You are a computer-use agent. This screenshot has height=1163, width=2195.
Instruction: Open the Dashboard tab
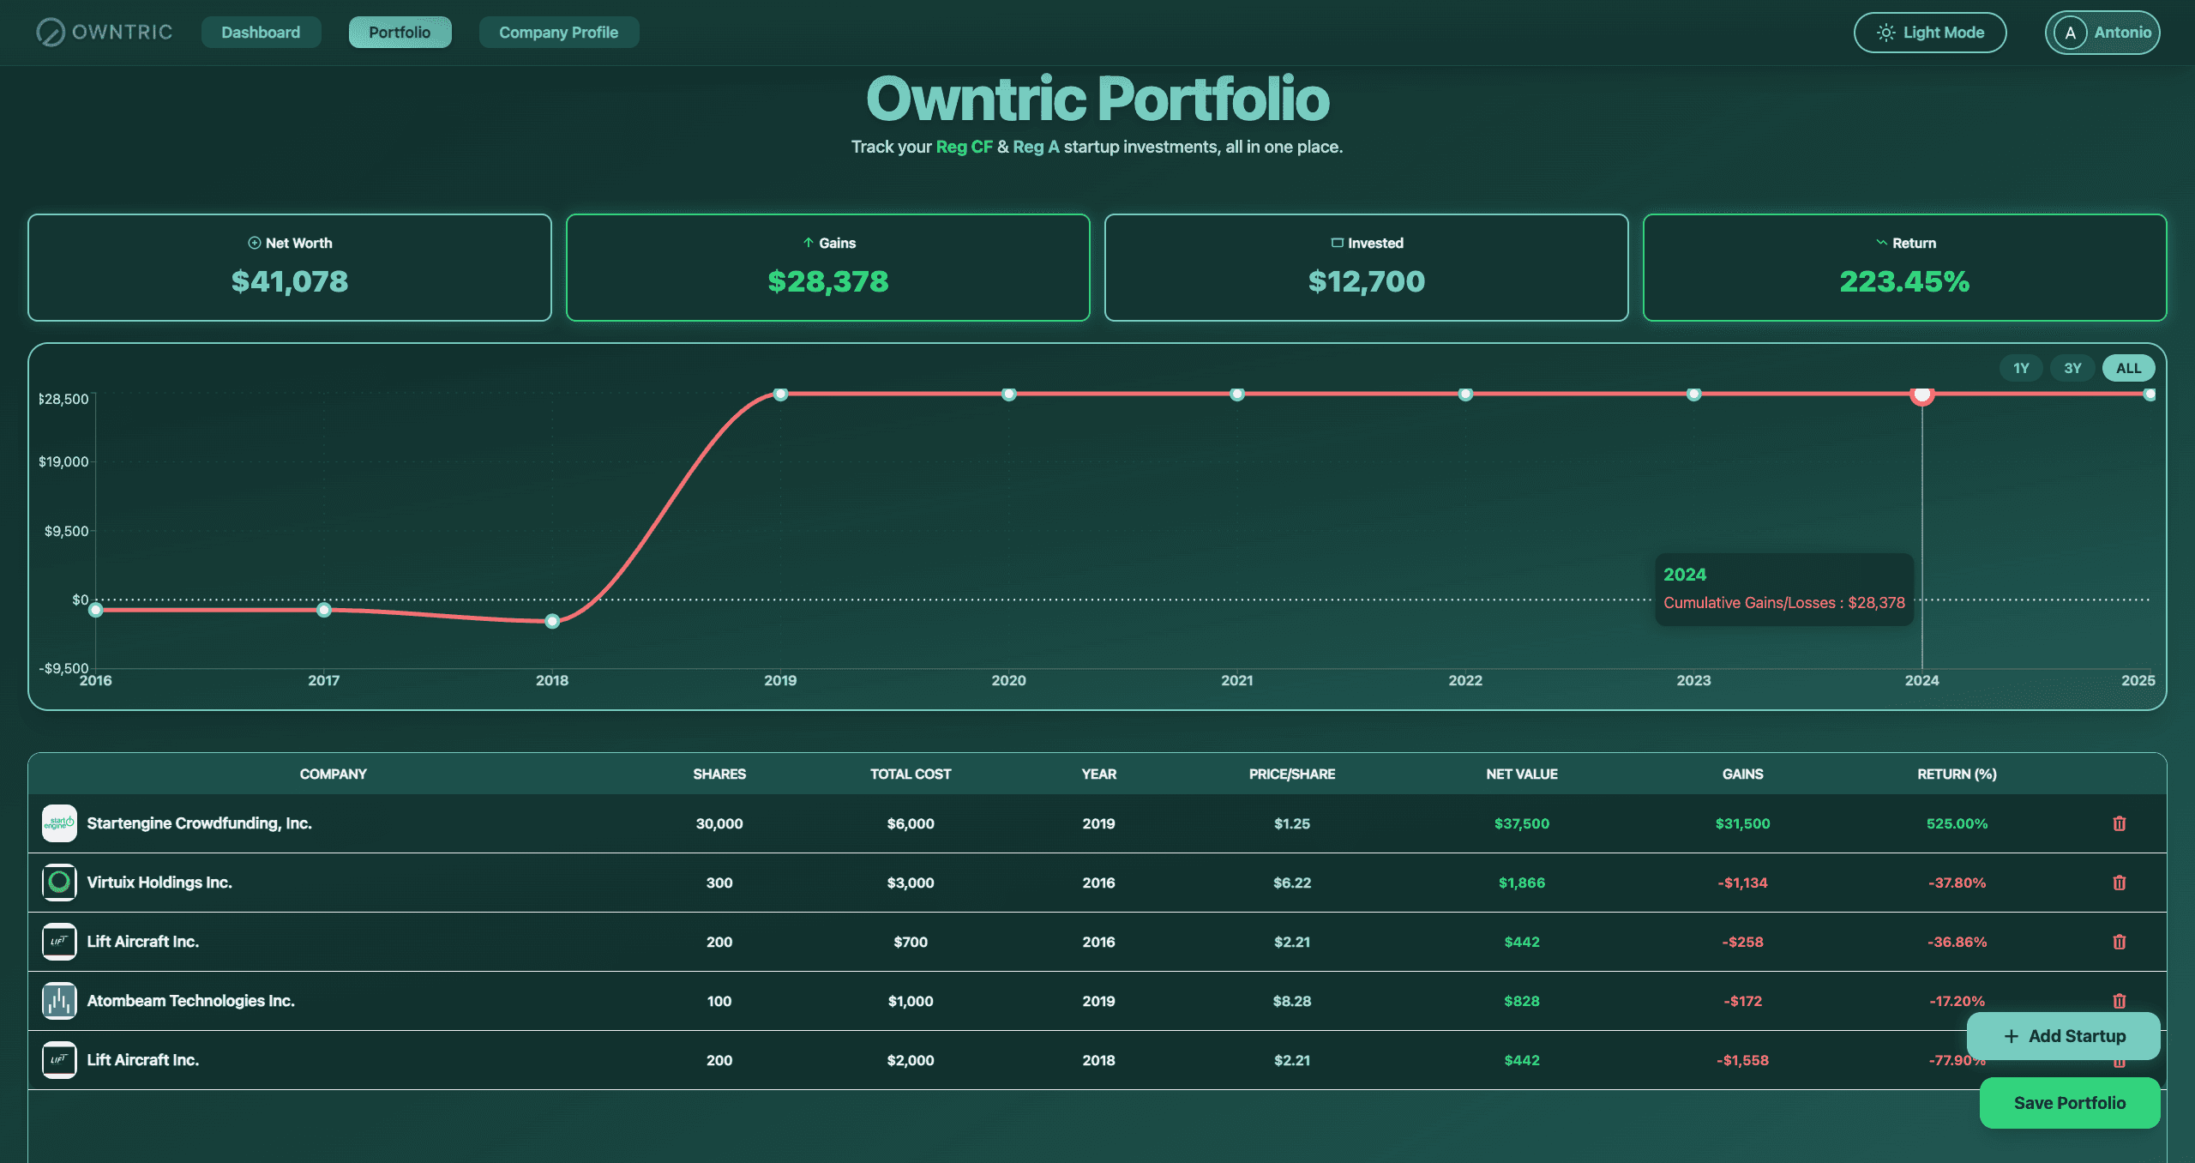pyautogui.click(x=261, y=32)
